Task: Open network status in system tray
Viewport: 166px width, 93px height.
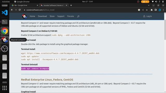Action: coord(153,2)
